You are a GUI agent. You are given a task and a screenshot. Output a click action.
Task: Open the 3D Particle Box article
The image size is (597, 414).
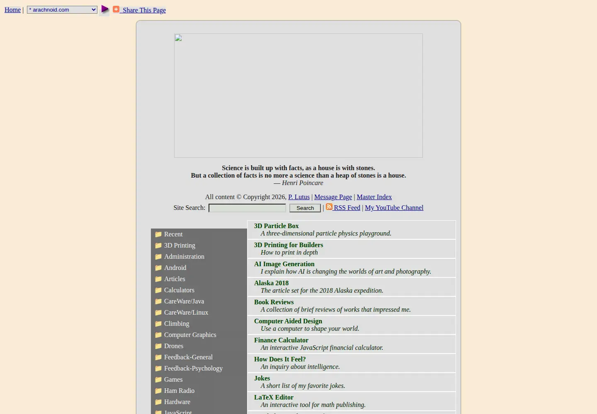click(276, 226)
